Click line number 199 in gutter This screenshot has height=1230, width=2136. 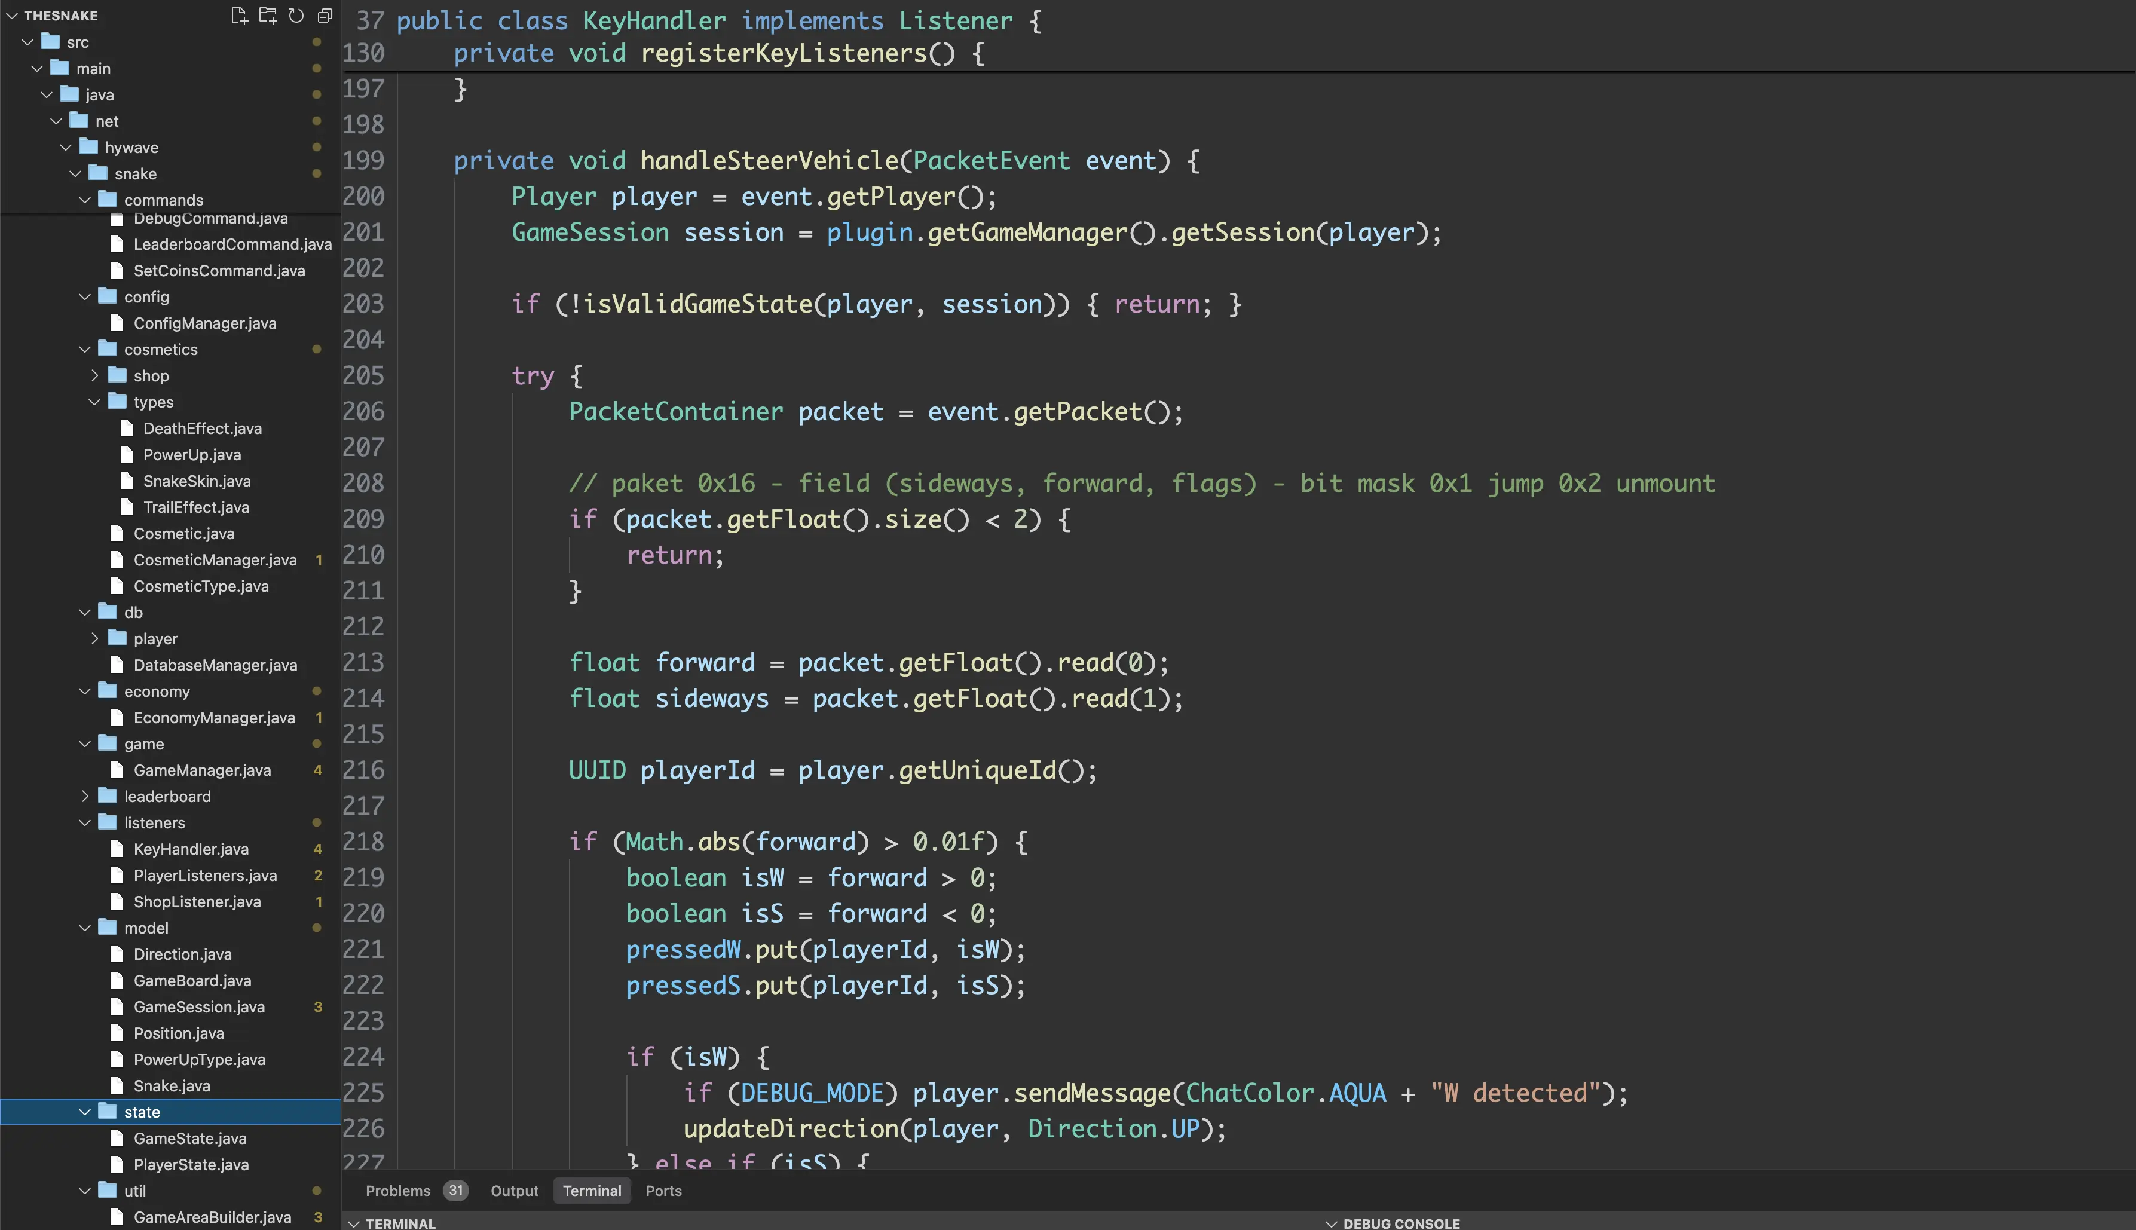pyautogui.click(x=363, y=161)
